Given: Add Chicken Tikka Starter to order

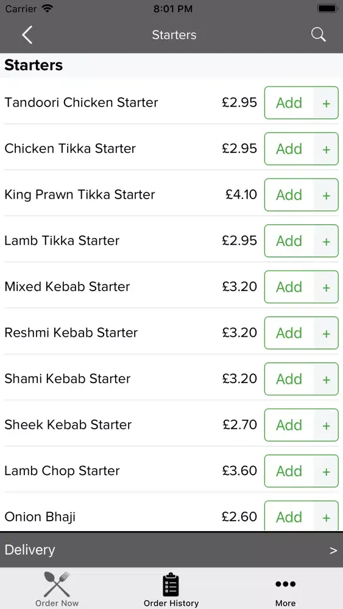Looking at the screenshot, I should [x=289, y=149].
